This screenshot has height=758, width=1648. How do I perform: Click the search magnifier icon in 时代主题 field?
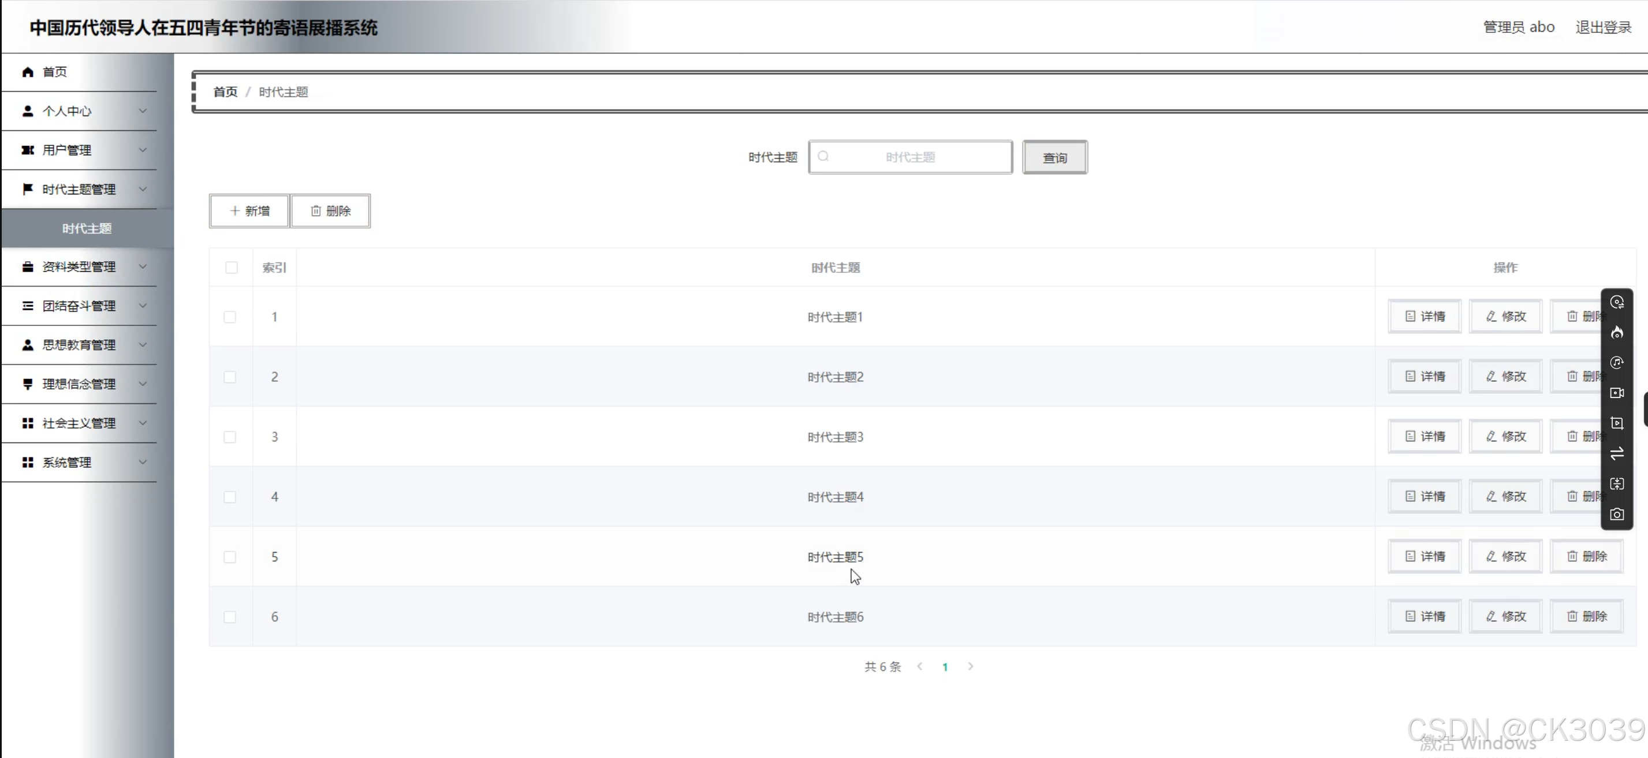(x=823, y=156)
